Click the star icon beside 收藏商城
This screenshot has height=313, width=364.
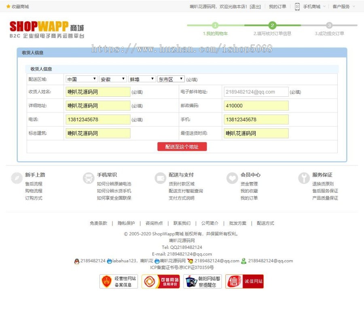8,6
